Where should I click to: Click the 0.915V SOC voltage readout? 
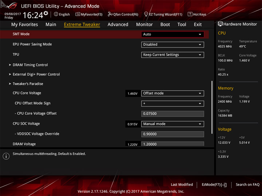pos(132,124)
